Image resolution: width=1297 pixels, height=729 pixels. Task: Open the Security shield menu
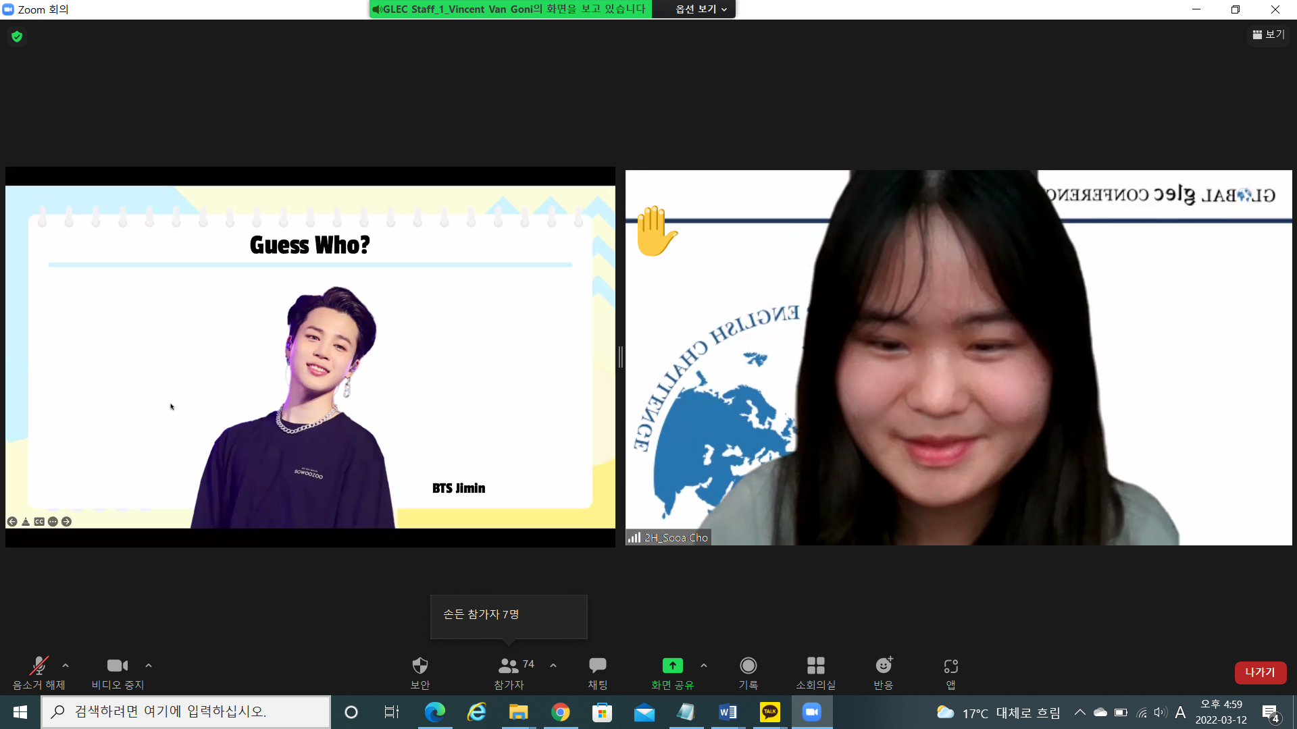420,673
